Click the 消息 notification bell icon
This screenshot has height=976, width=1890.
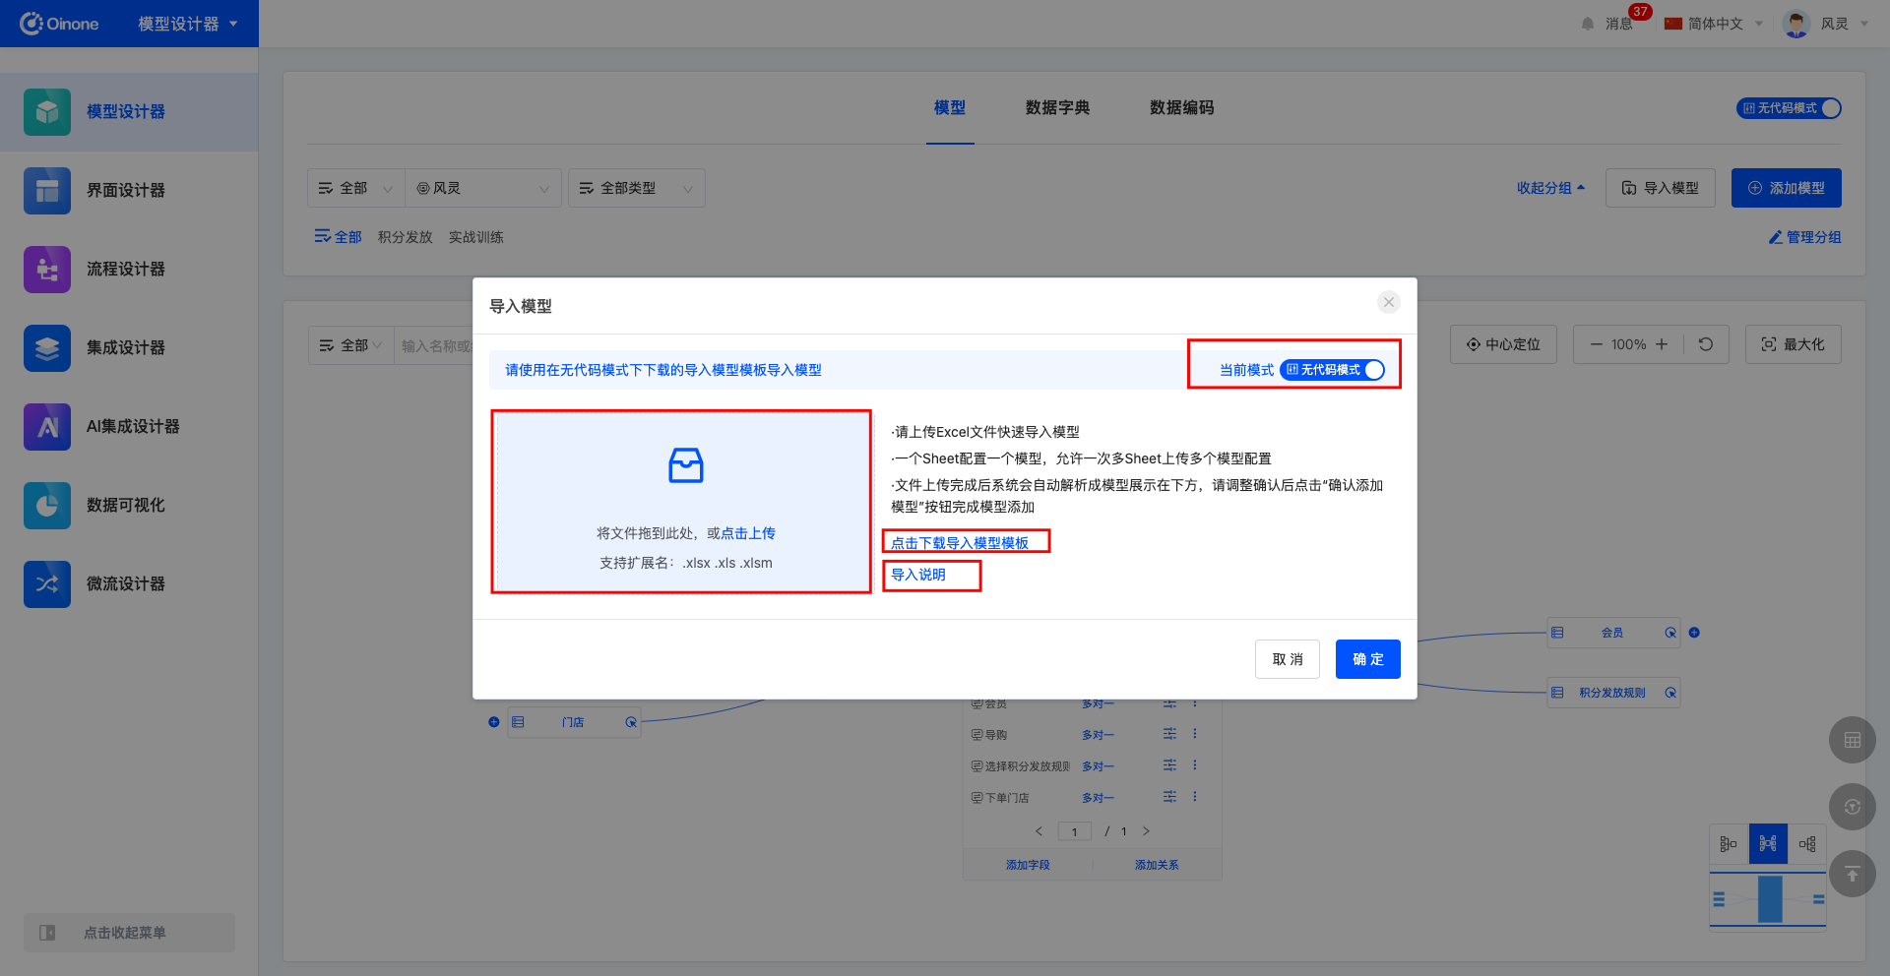click(x=1588, y=24)
